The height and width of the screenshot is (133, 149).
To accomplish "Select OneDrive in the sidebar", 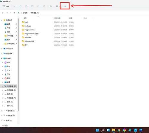I will coord(10,49).
